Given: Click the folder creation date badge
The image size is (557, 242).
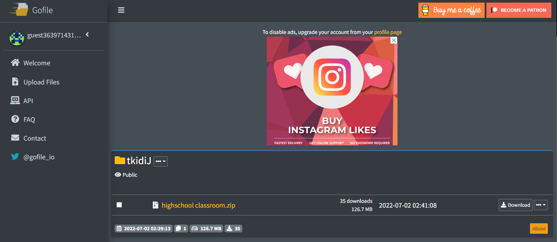Looking at the screenshot, I should click(x=144, y=229).
